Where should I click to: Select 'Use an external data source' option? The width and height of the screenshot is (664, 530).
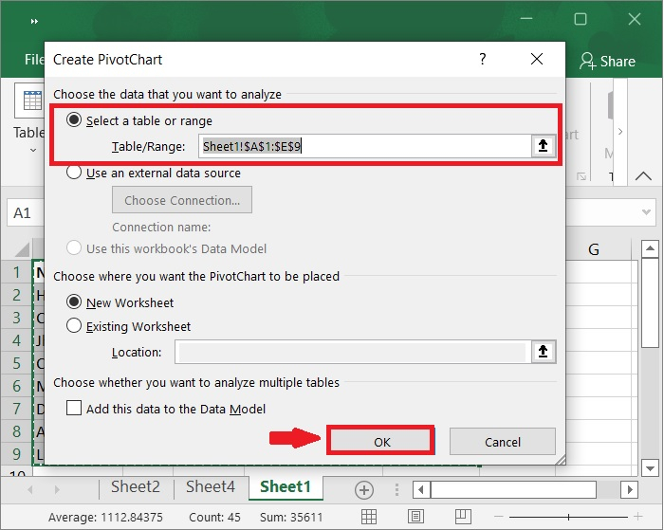pyautogui.click(x=74, y=173)
